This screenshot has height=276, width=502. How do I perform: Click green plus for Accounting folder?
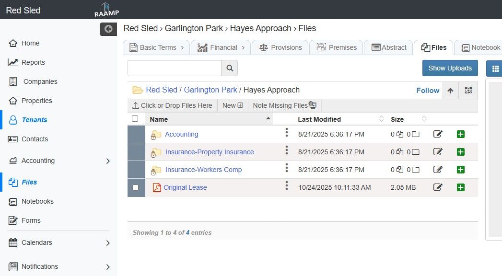click(x=461, y=134)
